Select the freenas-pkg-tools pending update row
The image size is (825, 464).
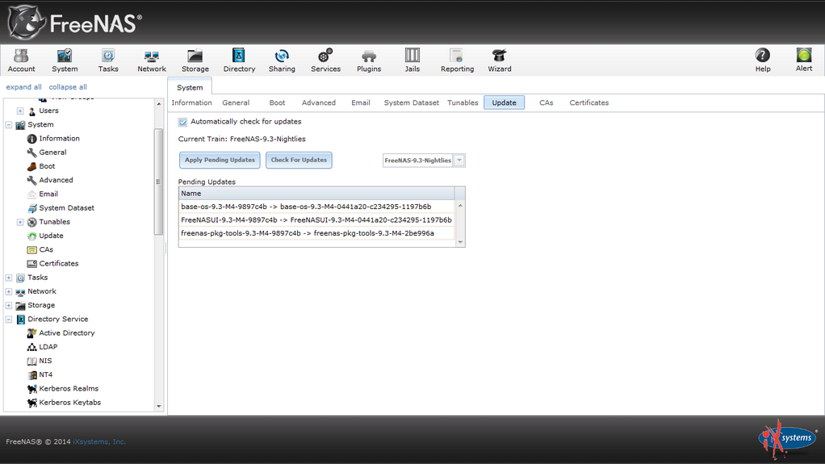[x=316, y=233]
